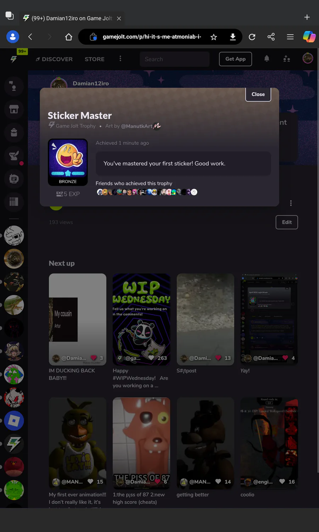This screenshot has height=532, width=319.
Task: Open the browser tab switcher icon
Action: pyautogui.click(x=10, y=16)
